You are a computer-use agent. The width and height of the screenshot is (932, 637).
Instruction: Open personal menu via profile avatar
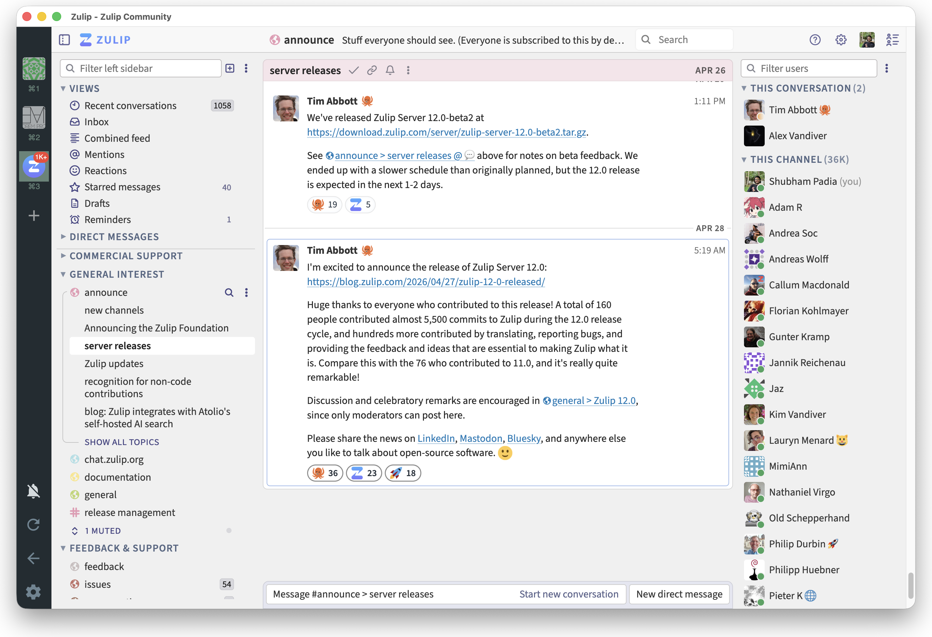point(867,40)
